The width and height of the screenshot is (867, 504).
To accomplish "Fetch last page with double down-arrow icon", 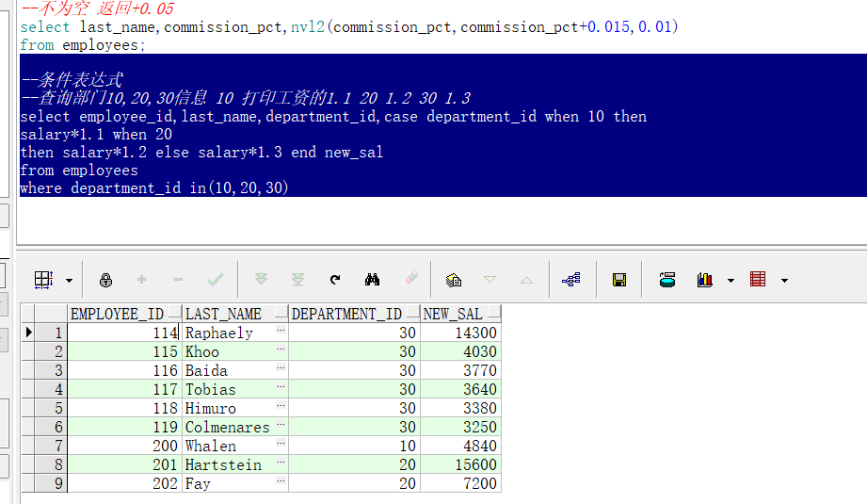I will tap(298, 280).
